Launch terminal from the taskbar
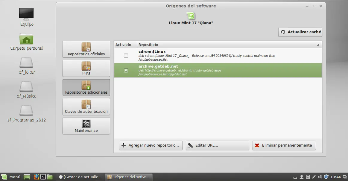Image resolution: width=348 pixels, height=181 pixels. tap(43, 177)
